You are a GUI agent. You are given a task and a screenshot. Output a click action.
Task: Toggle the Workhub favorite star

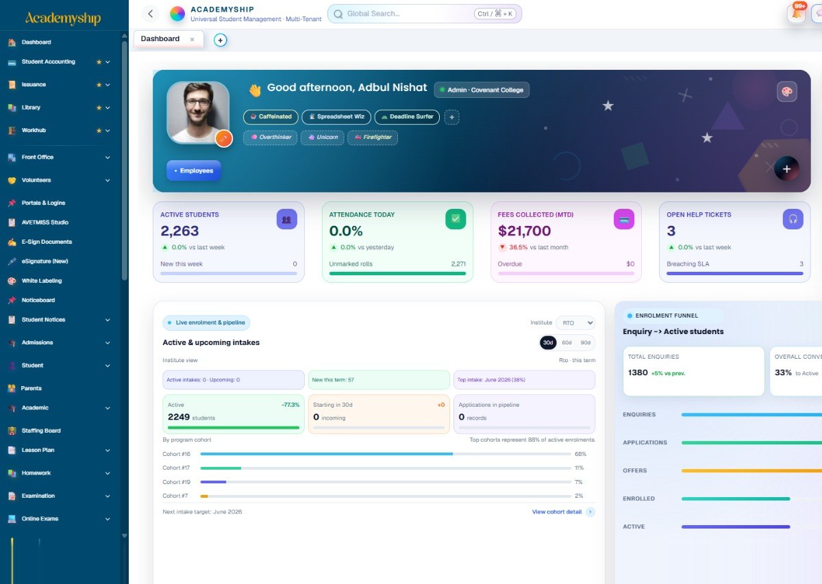pos(99,130)
